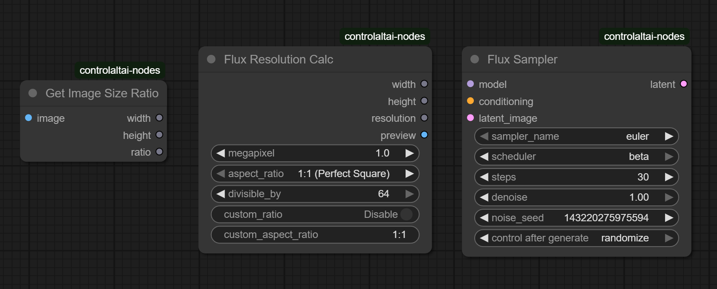Select next control after generate option
The height and width of the screenshot is (289, 717).
(x=669, y=238)
